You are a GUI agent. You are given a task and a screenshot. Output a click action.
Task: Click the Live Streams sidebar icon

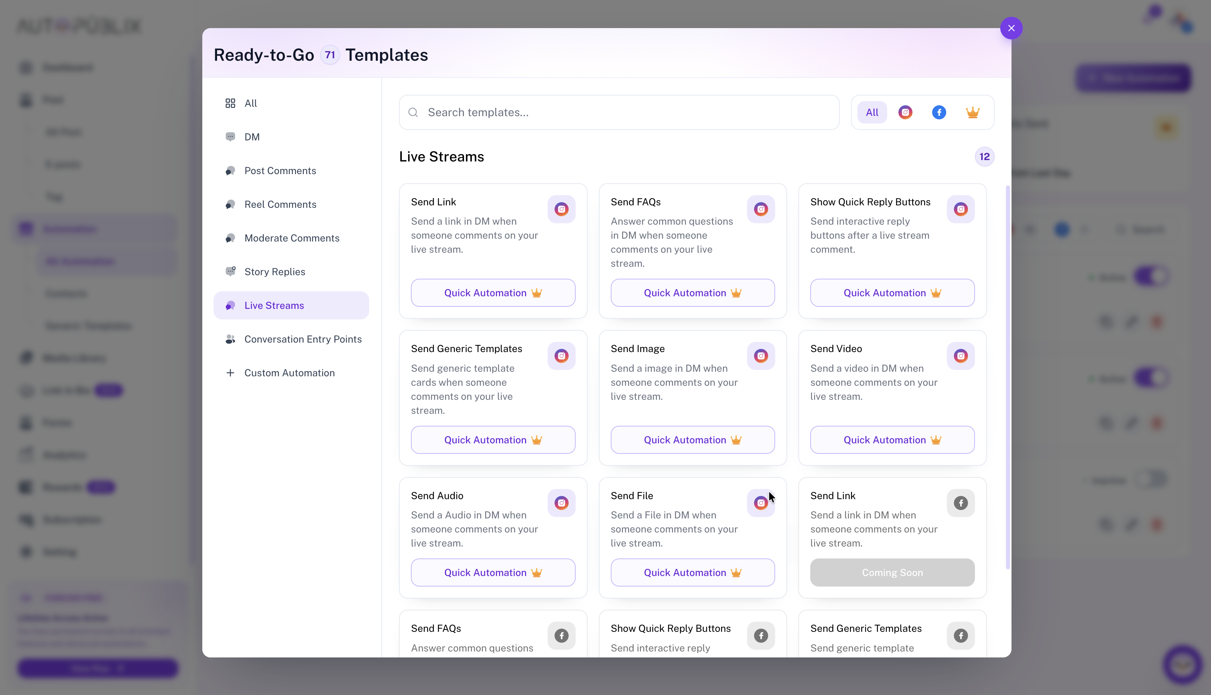tap(230, 305)
